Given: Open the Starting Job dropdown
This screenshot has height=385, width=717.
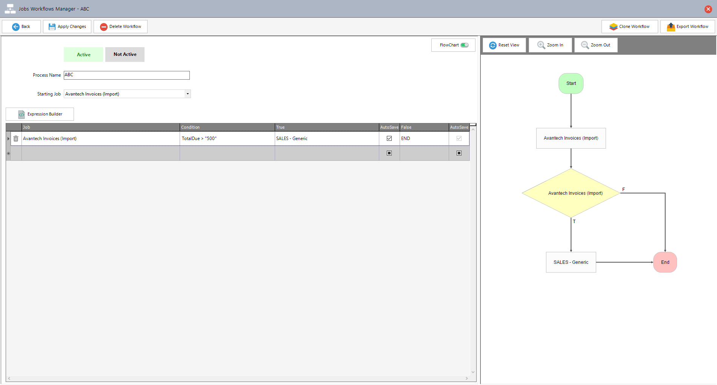Looking at the screenshot, I should click(188, 94).
